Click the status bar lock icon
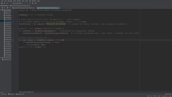 click(170, 96)
